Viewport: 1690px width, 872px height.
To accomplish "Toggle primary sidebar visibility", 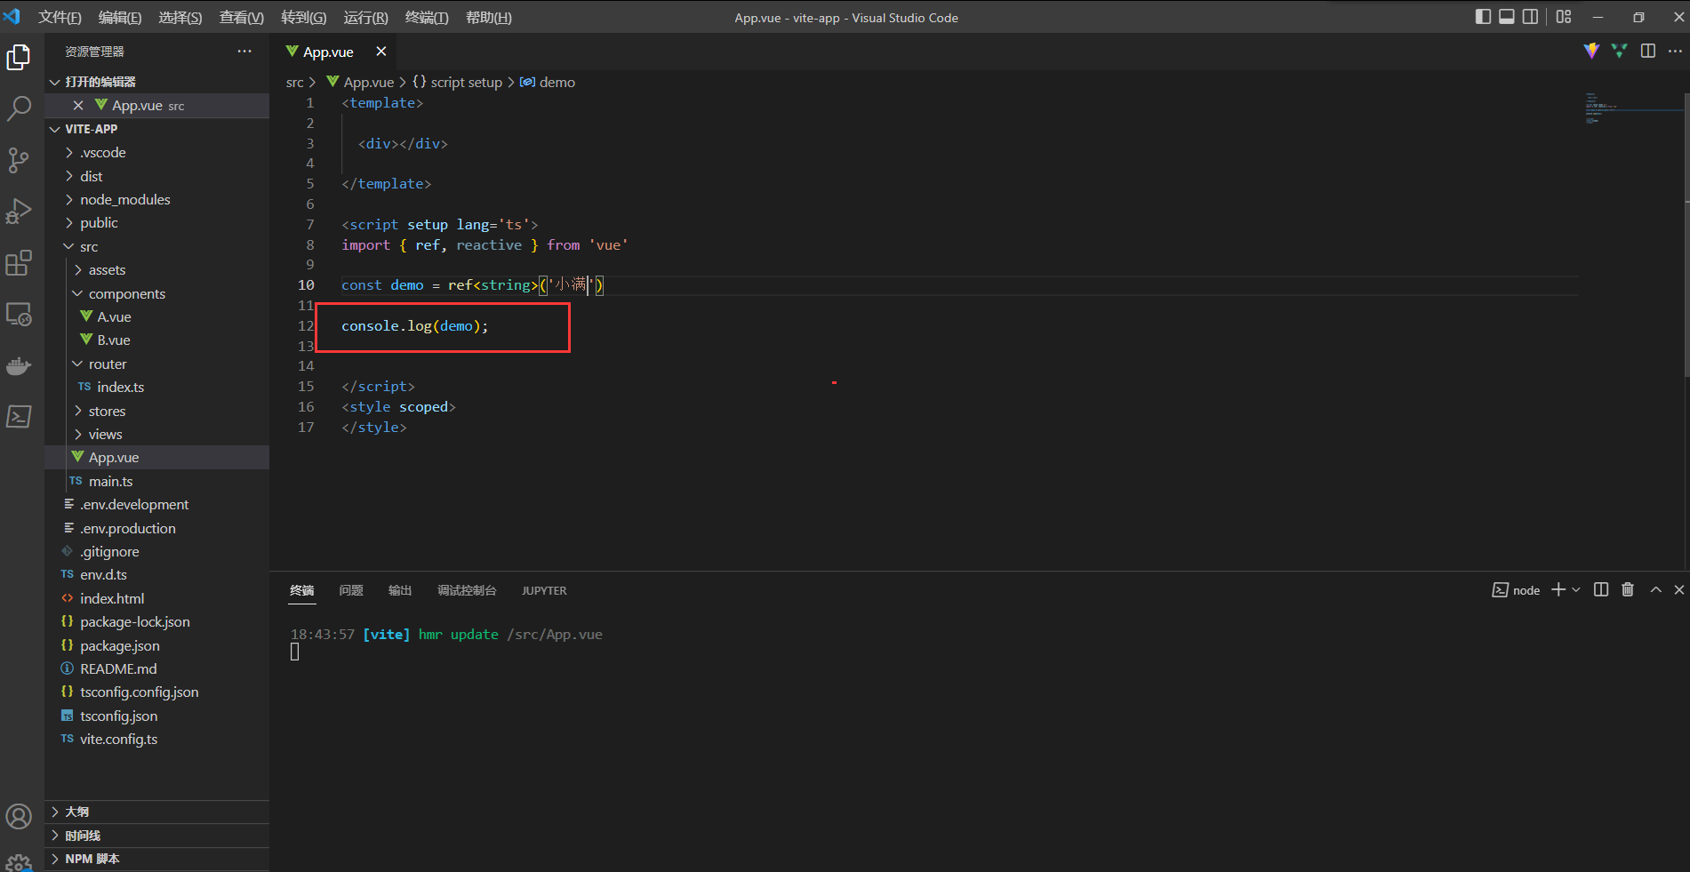I will click(x=1483, y=17).
